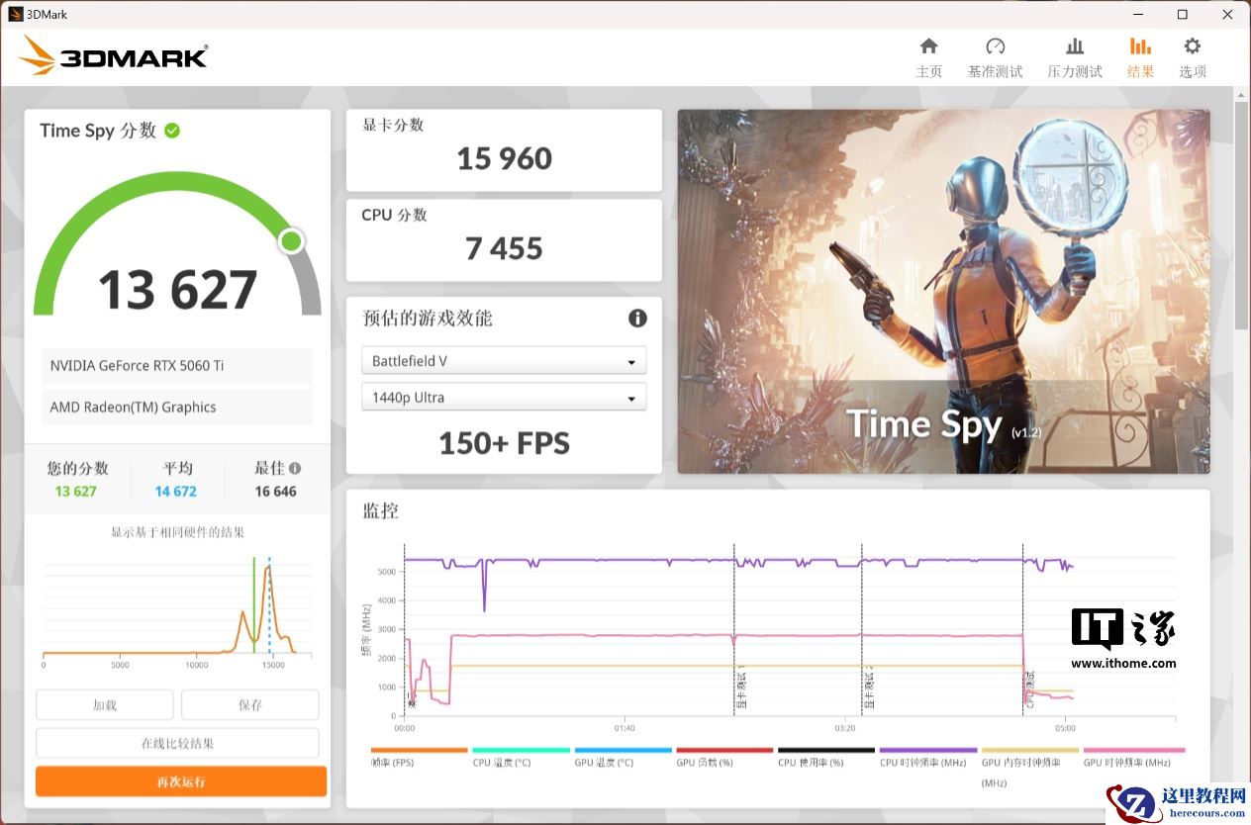Click the NVIDIA GeForce RTX 5060 Ti row
This screenshot has height=825, width=1251.
pyautogui.click(x=177, y=365)
